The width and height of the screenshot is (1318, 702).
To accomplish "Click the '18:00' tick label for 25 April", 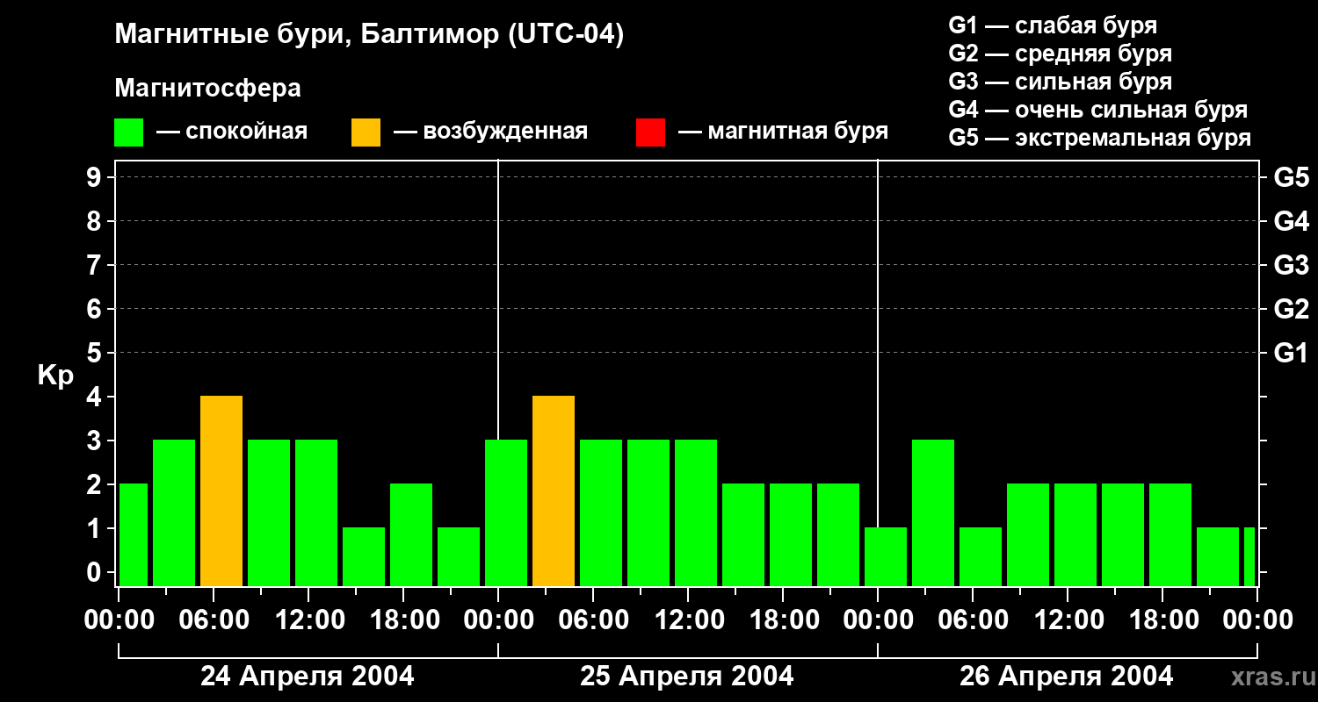I will coord(783,620).
